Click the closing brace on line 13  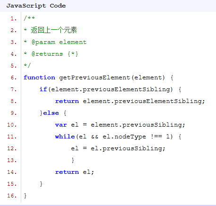[x=73, y=160]
